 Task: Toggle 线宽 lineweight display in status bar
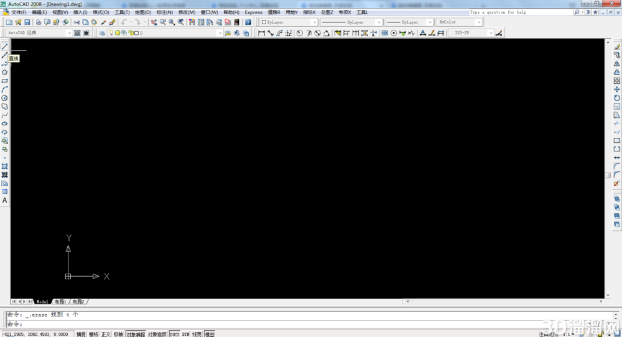[197, 335]
